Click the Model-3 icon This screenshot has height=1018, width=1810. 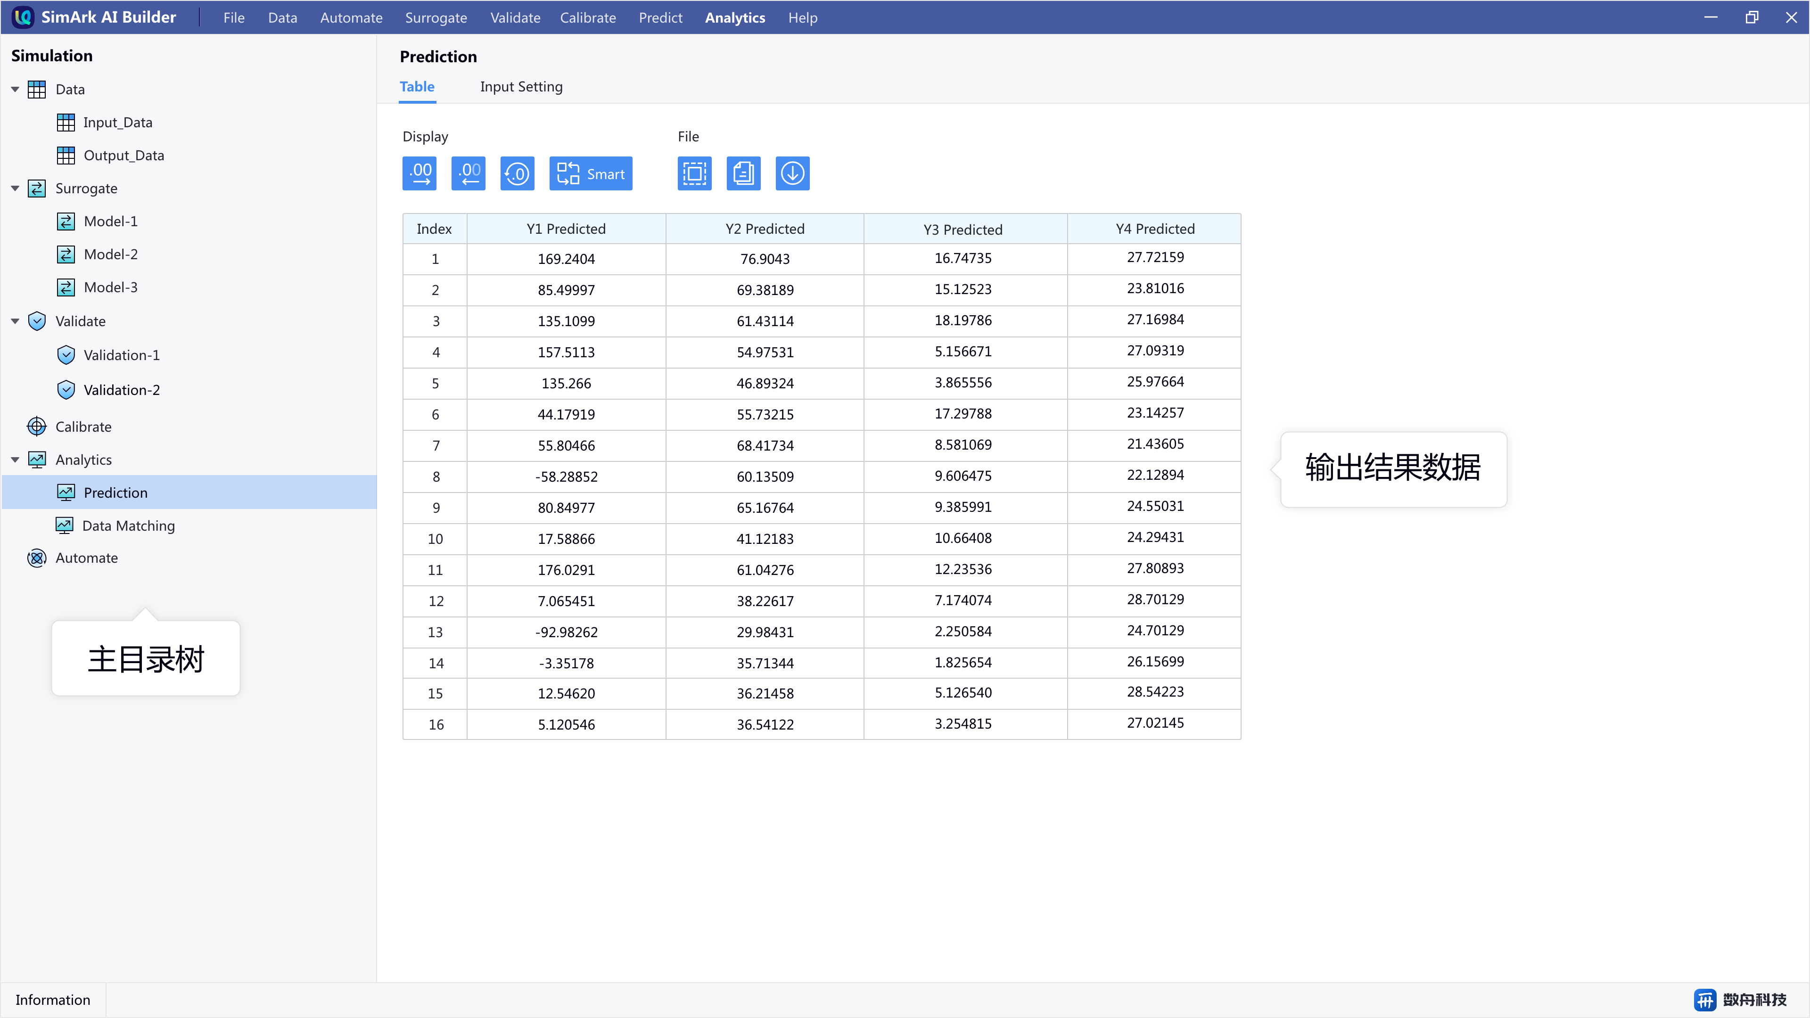point(66,287)
